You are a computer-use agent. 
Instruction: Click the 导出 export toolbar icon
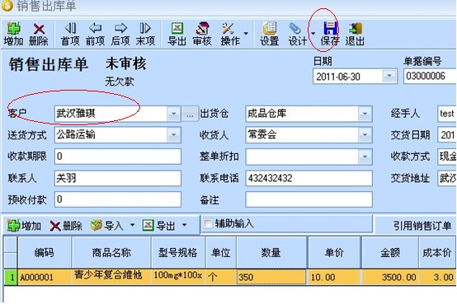[x=177, y=34]
